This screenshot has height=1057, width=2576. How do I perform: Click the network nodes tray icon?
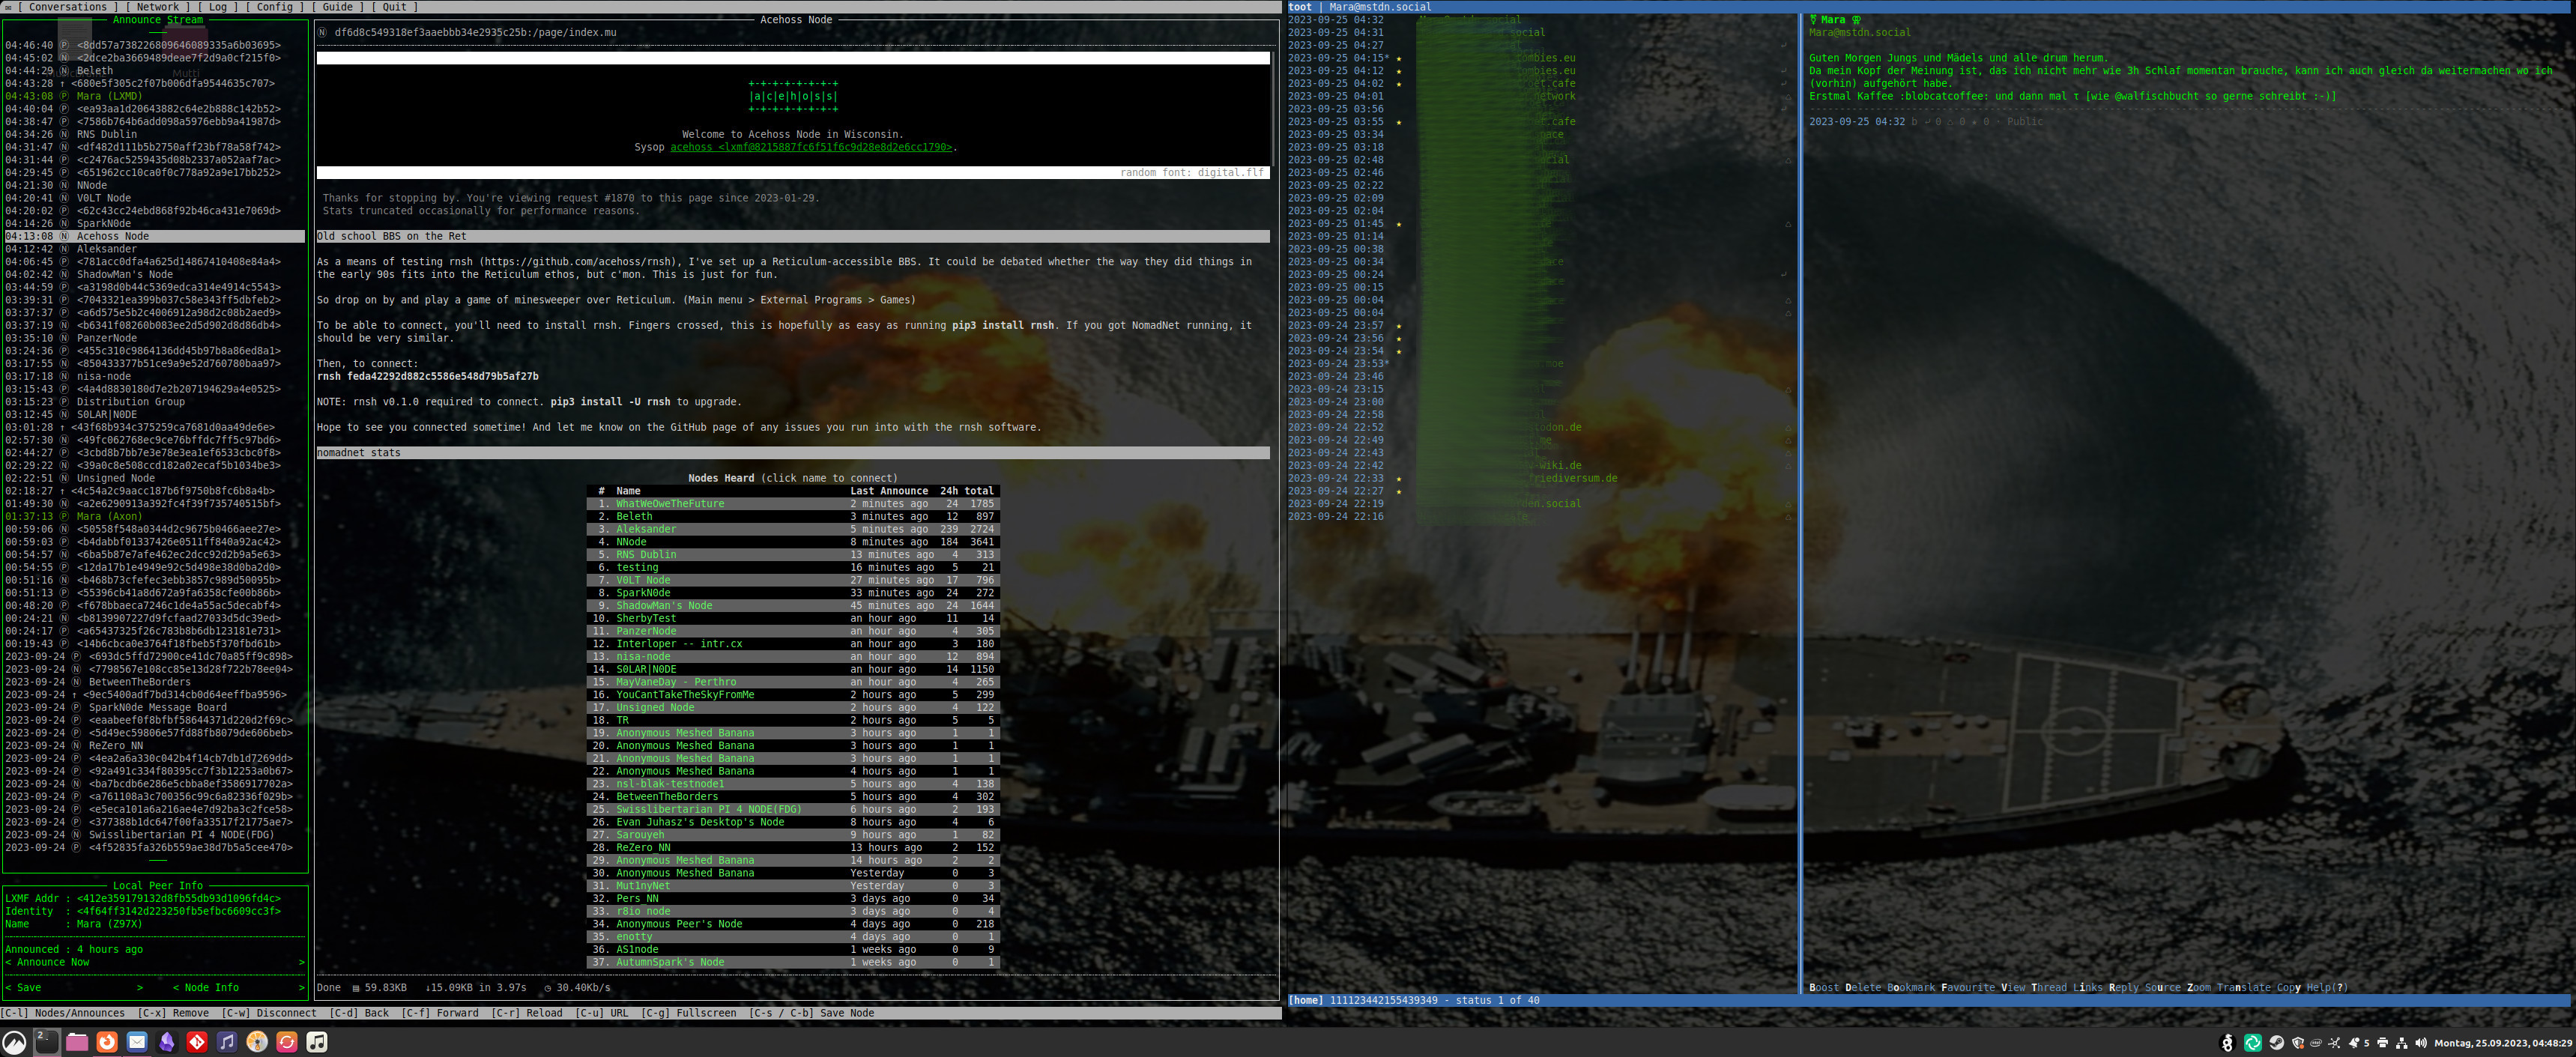point(2334,1043)
